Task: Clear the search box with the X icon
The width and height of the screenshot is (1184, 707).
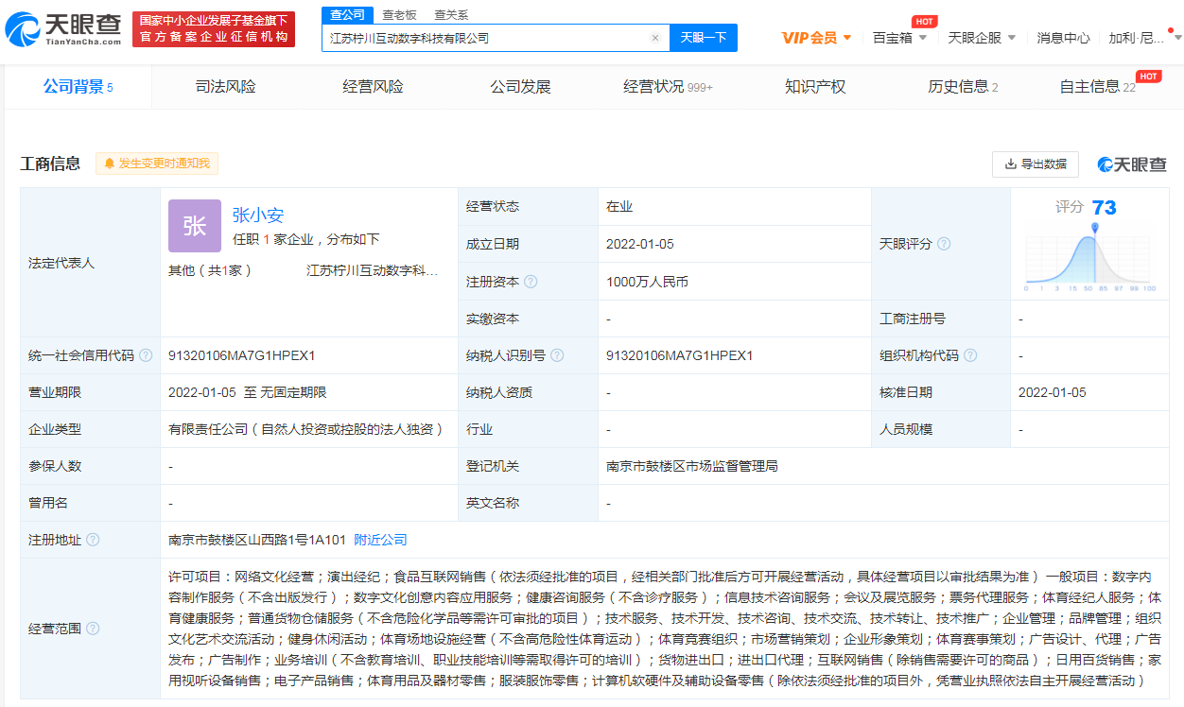Action: (x=654, y=38)
